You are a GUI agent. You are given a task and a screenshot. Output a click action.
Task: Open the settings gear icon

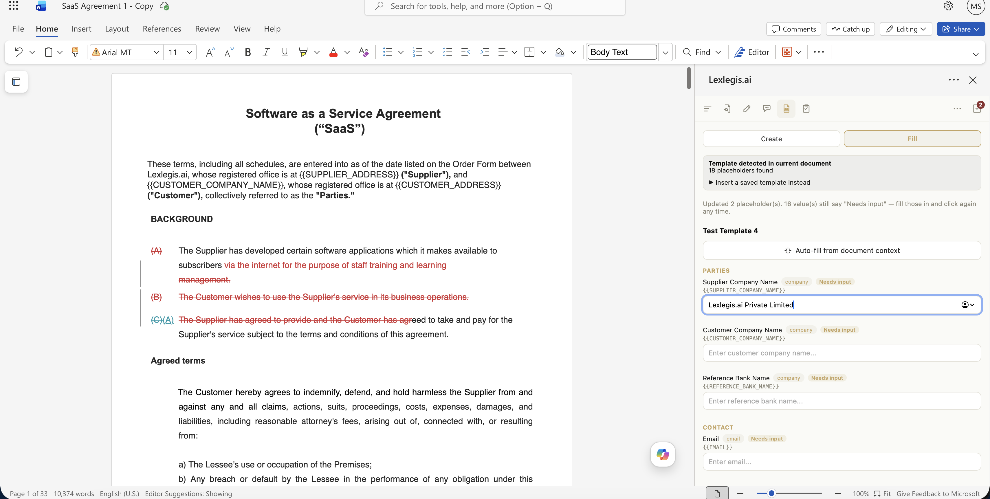pos(949,6)
